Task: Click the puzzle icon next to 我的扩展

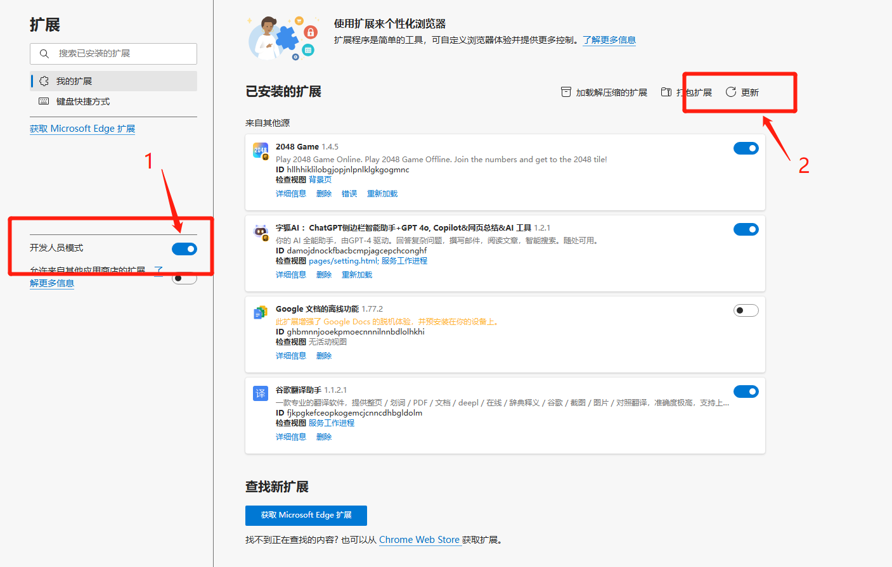Action: click(x=44, y=81)
